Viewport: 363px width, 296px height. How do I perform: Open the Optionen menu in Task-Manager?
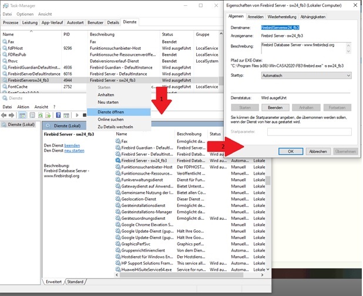(x=25, y=14)
